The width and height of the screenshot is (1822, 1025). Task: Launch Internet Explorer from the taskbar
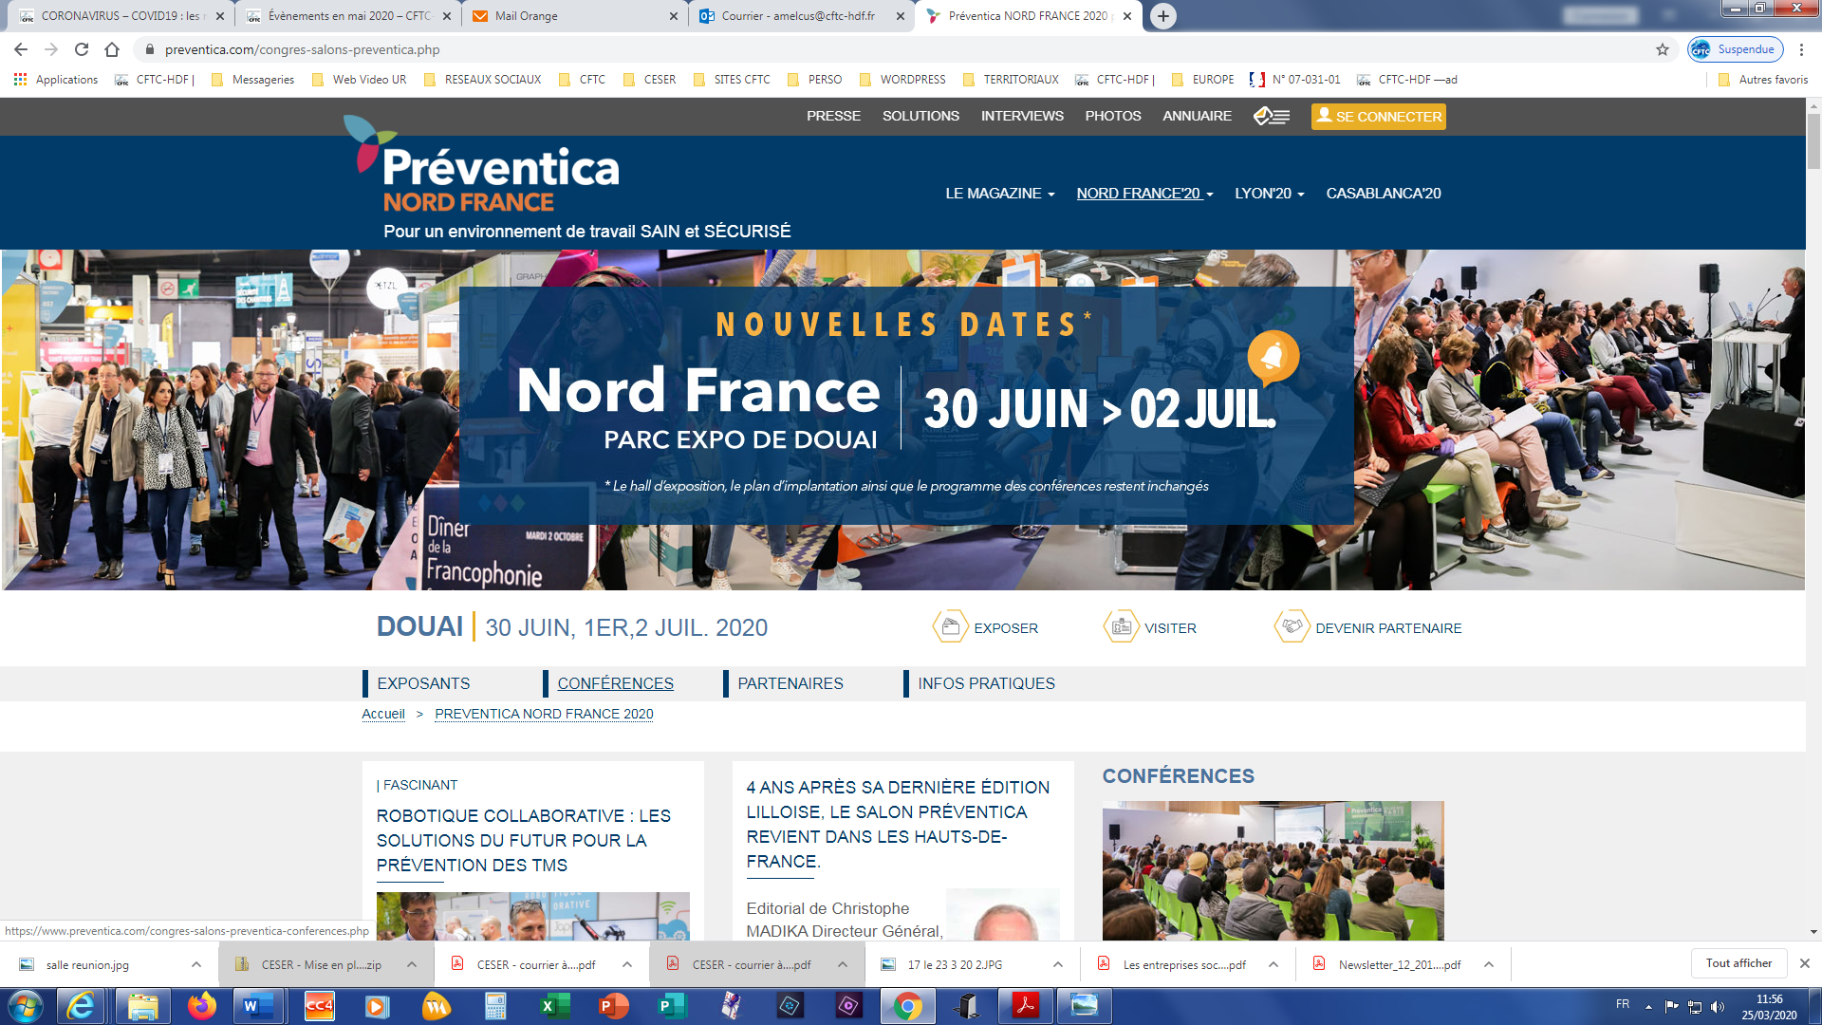tap(82, 1006)
